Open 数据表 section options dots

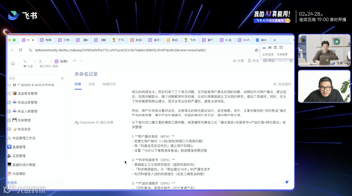[62, 183]
